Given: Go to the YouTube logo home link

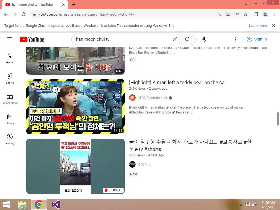Looking at the screenshot, I should (x=32, y=39).
